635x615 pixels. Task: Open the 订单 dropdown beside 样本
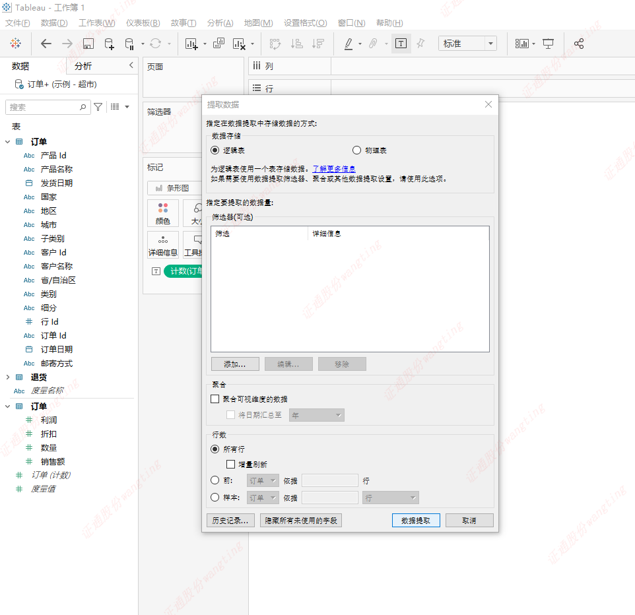pyautogui.click(x=263, y=498)
